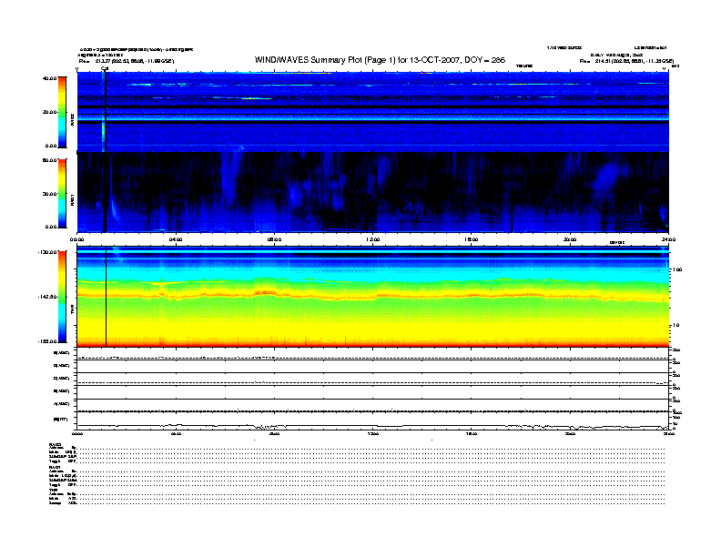Click the RAD2 vertical axis label
Screen dimensions: 721x557
click(72, 120)
